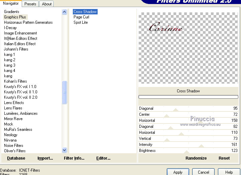Select Italian Editors Effect category
The image size is (241, 175).
pos(20,44)
